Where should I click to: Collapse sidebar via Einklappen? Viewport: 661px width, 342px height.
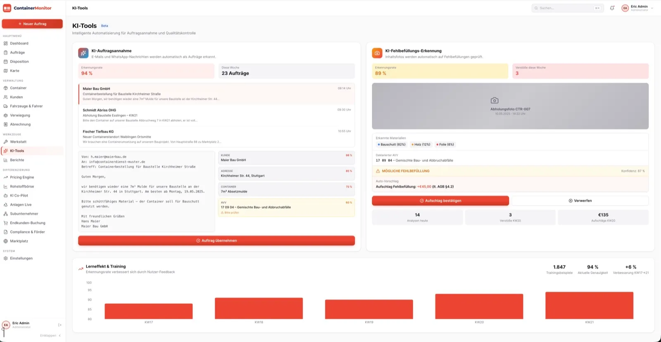pyautogui.click(x=50, y=335)
